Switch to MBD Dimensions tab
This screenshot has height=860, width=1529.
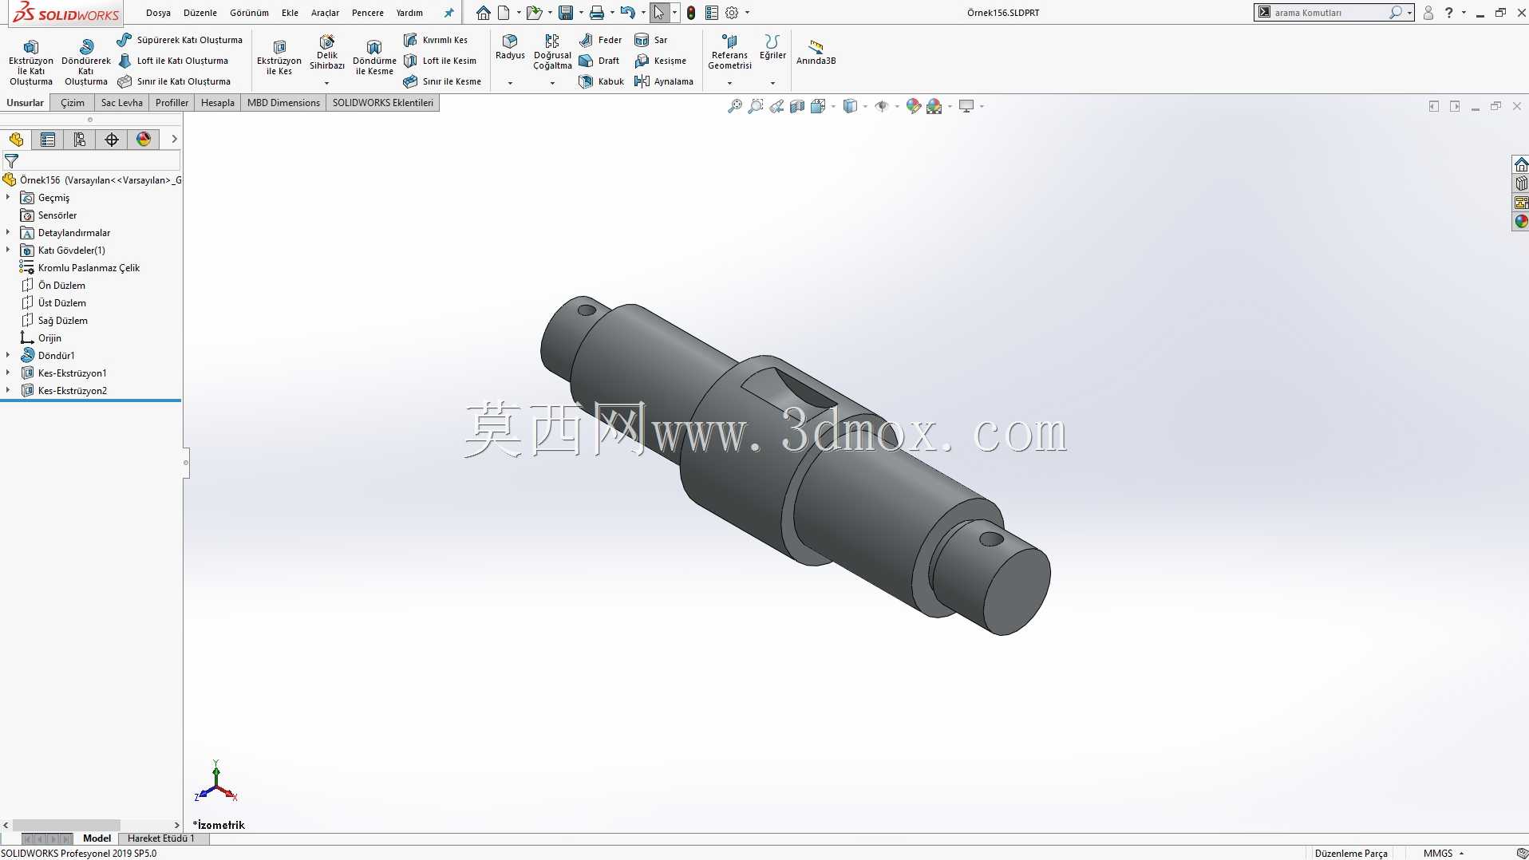coord(283,103)
